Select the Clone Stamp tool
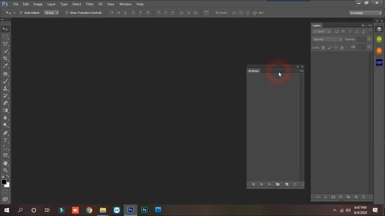 [5, 88]
